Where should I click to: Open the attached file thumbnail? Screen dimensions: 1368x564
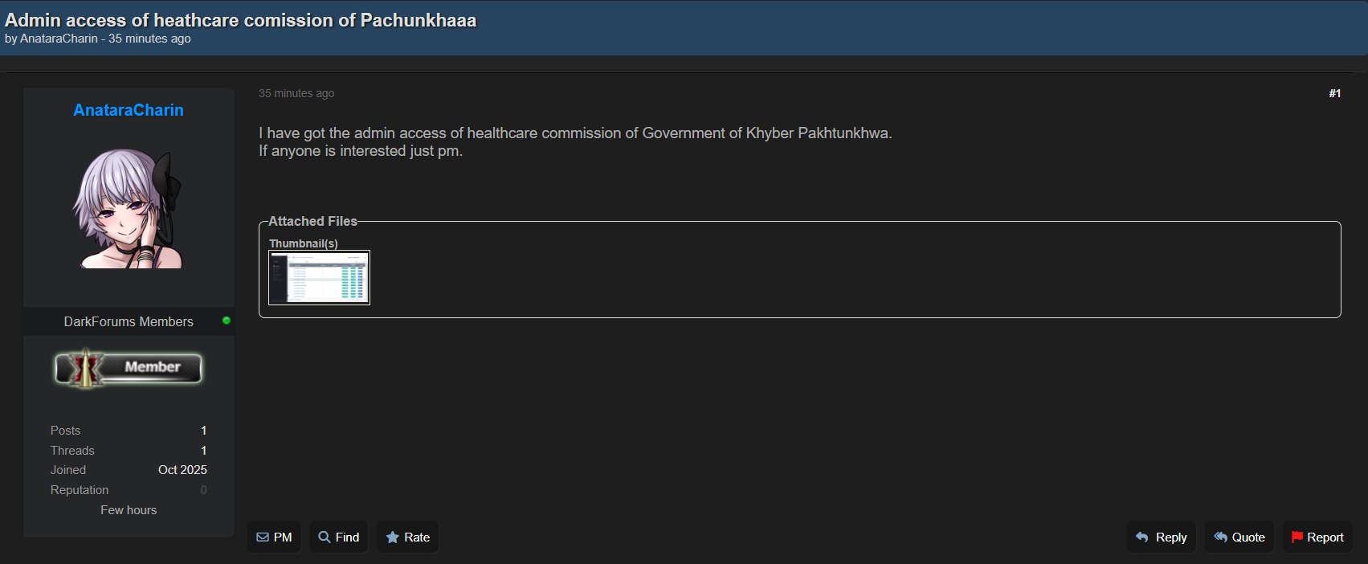pos(319,277)
